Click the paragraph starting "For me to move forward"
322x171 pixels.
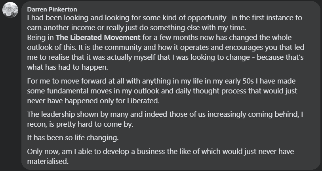point(158,91)
